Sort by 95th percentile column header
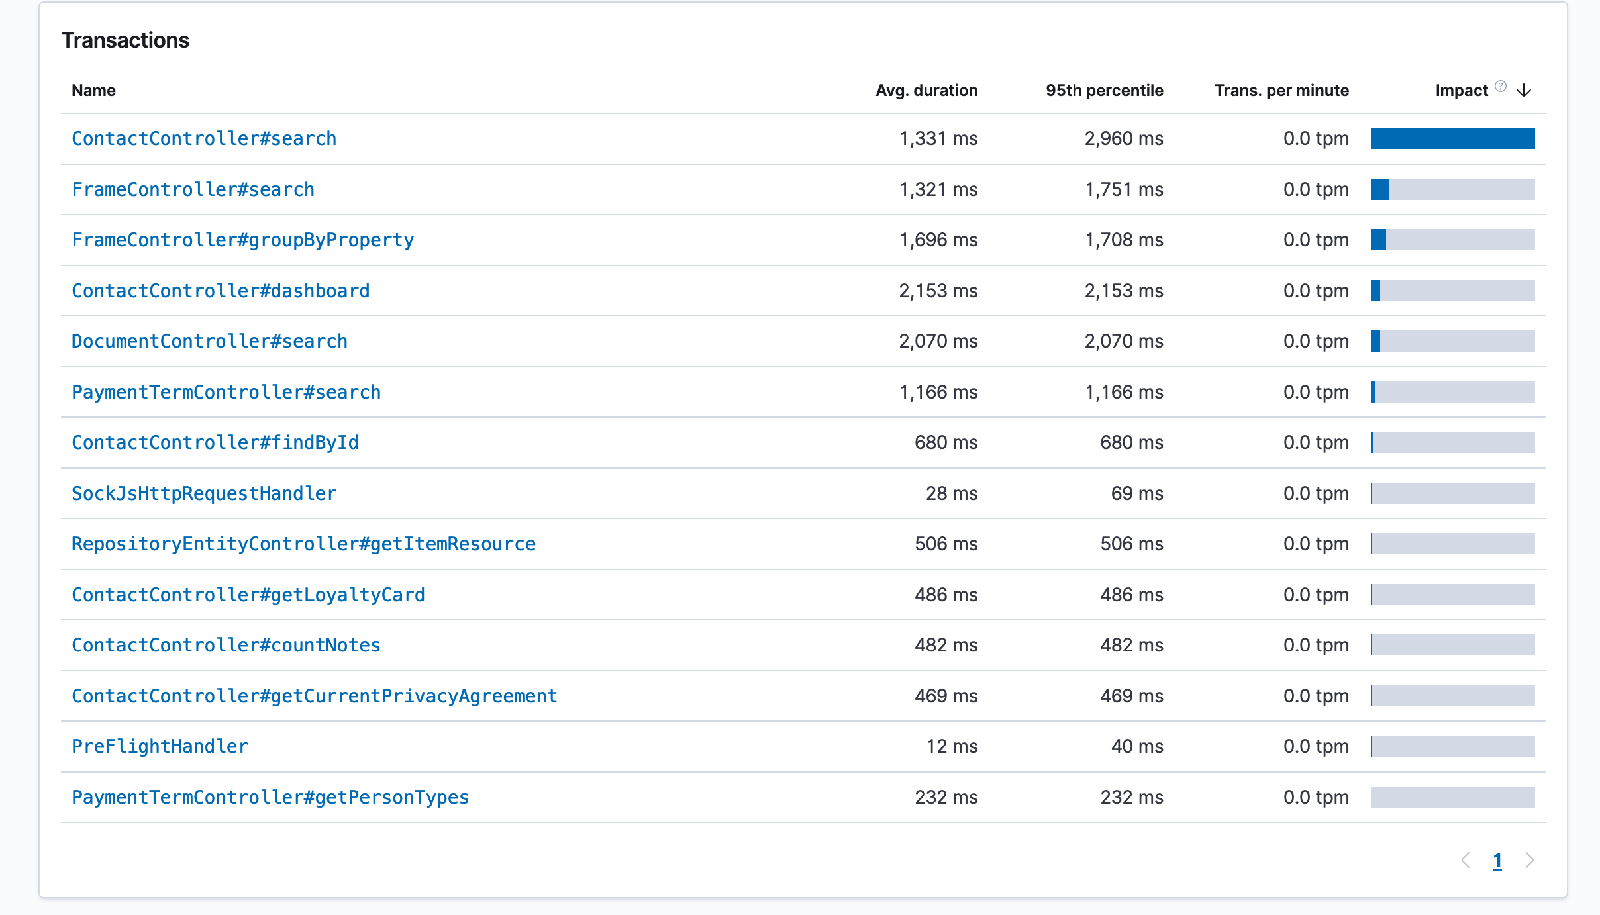1600x915 pixels. [1104, 91]
